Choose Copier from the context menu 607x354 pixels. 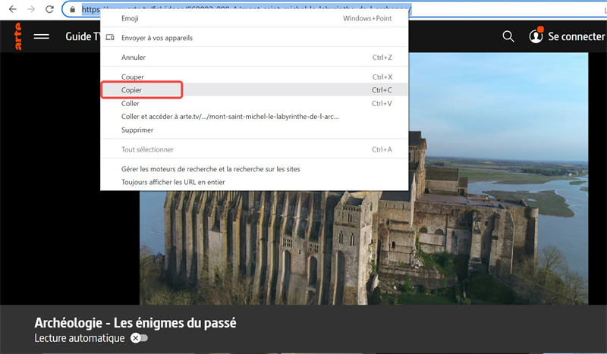tap(254, 89)
